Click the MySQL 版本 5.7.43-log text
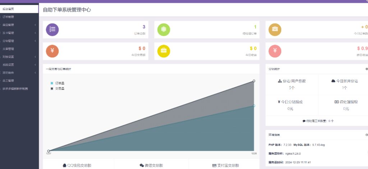 [309, 145]
